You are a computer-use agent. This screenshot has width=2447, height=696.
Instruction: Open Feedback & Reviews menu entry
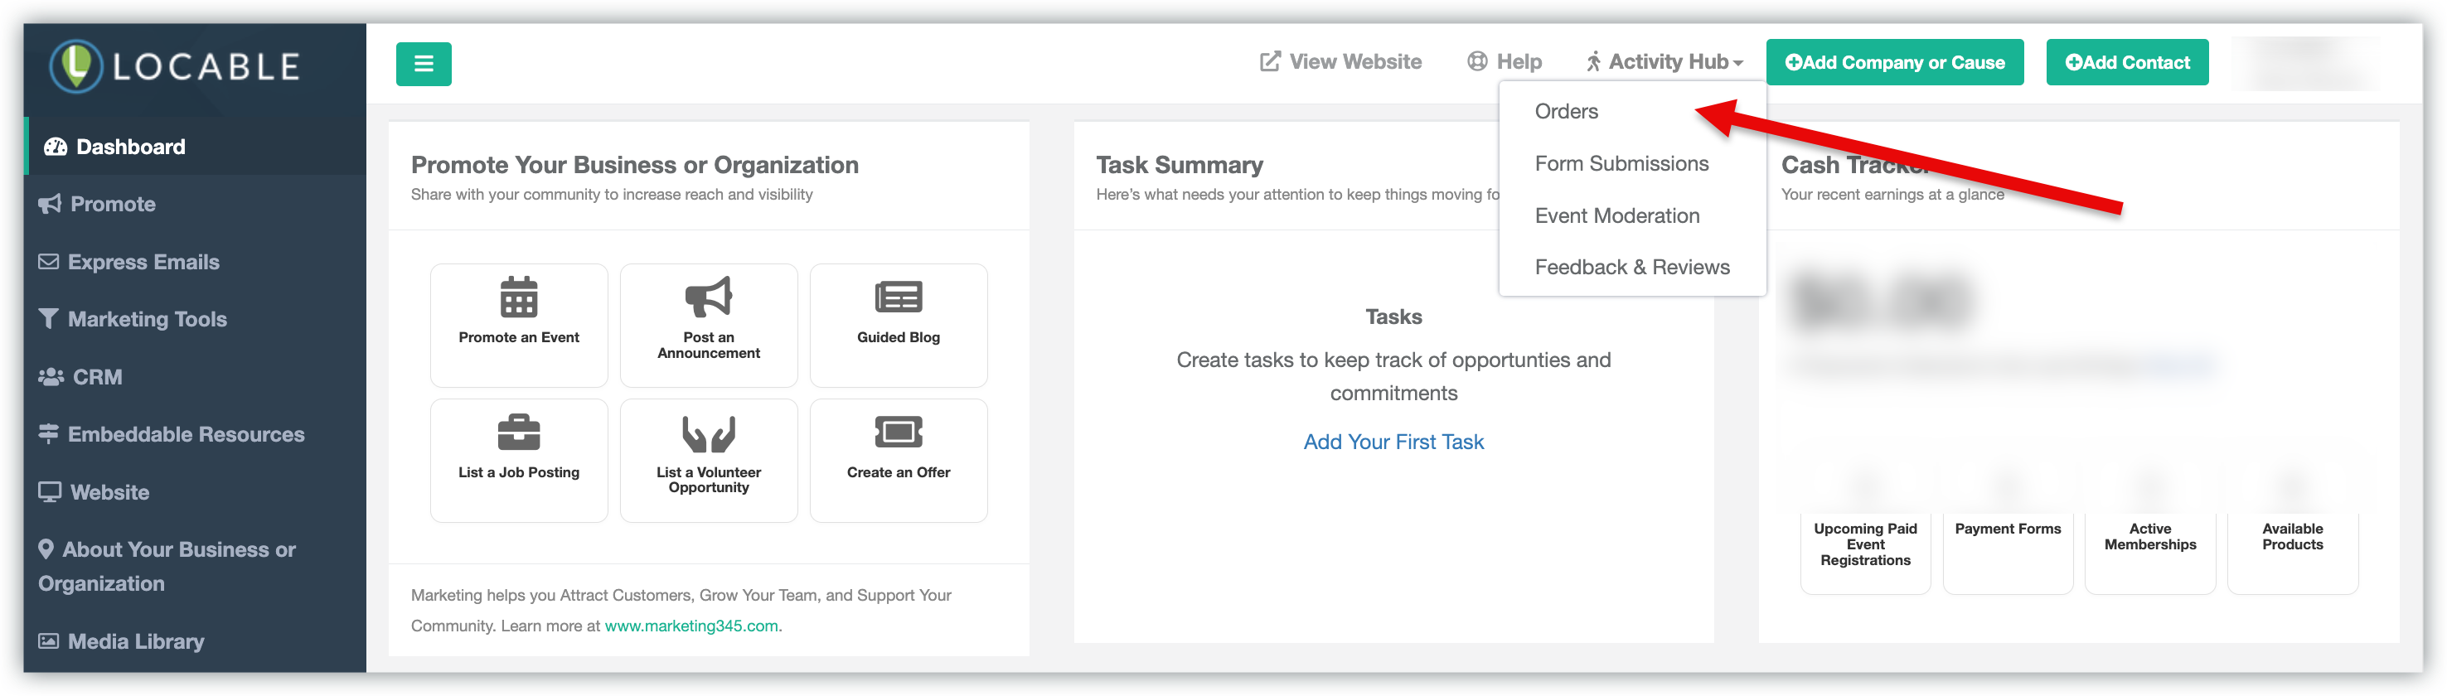(1632, 267)
